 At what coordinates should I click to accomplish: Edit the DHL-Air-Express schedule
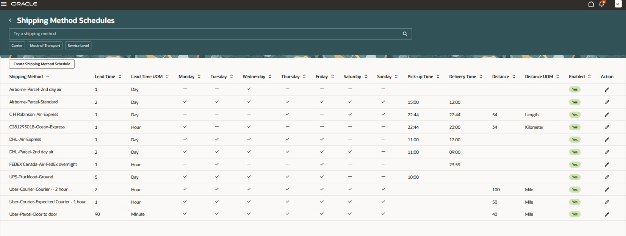point(607,140)
